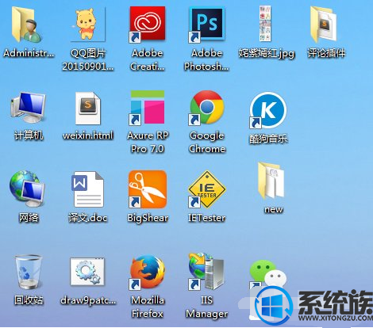Launch Adobe Creative Cloud shortcut

[148, 25]
